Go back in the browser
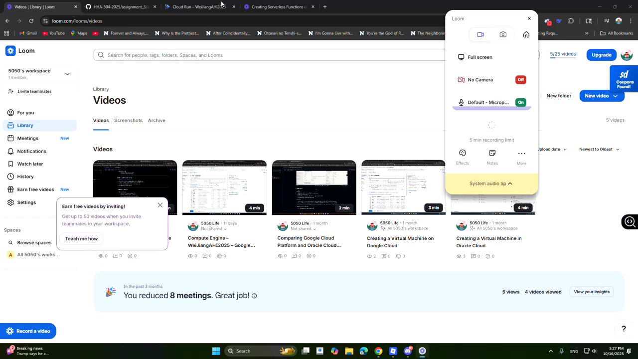The image size is (638, 359). 7,21
